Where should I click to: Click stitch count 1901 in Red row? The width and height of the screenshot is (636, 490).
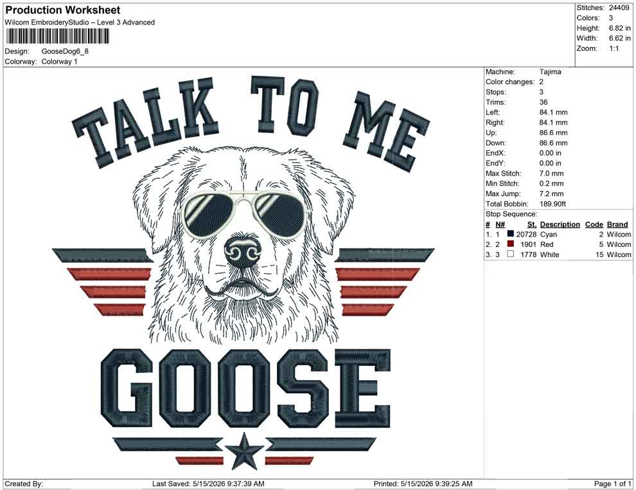(x=528, y=244)
